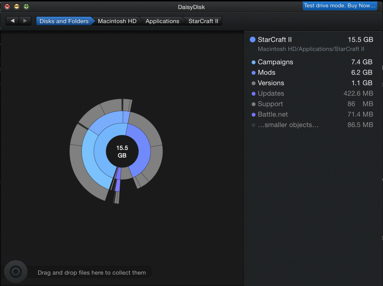Viewport: 383px width, 286px height.
Task: Click the Macintosh HD/Applications/StarCraft II path text
Action: (x=311, y=49)
